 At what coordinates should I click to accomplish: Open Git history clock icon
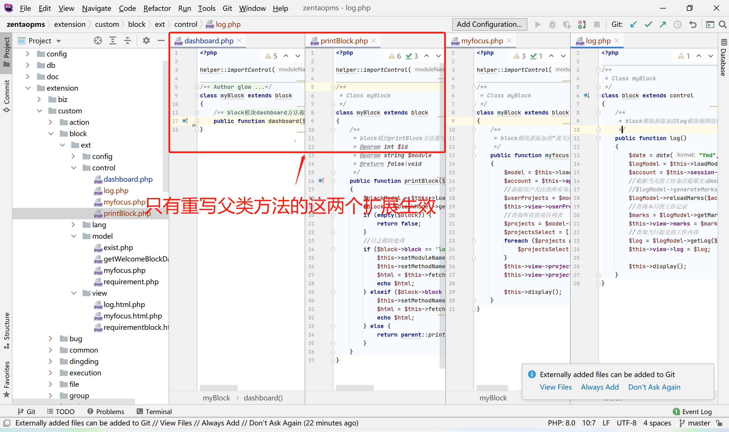point(677,24)
